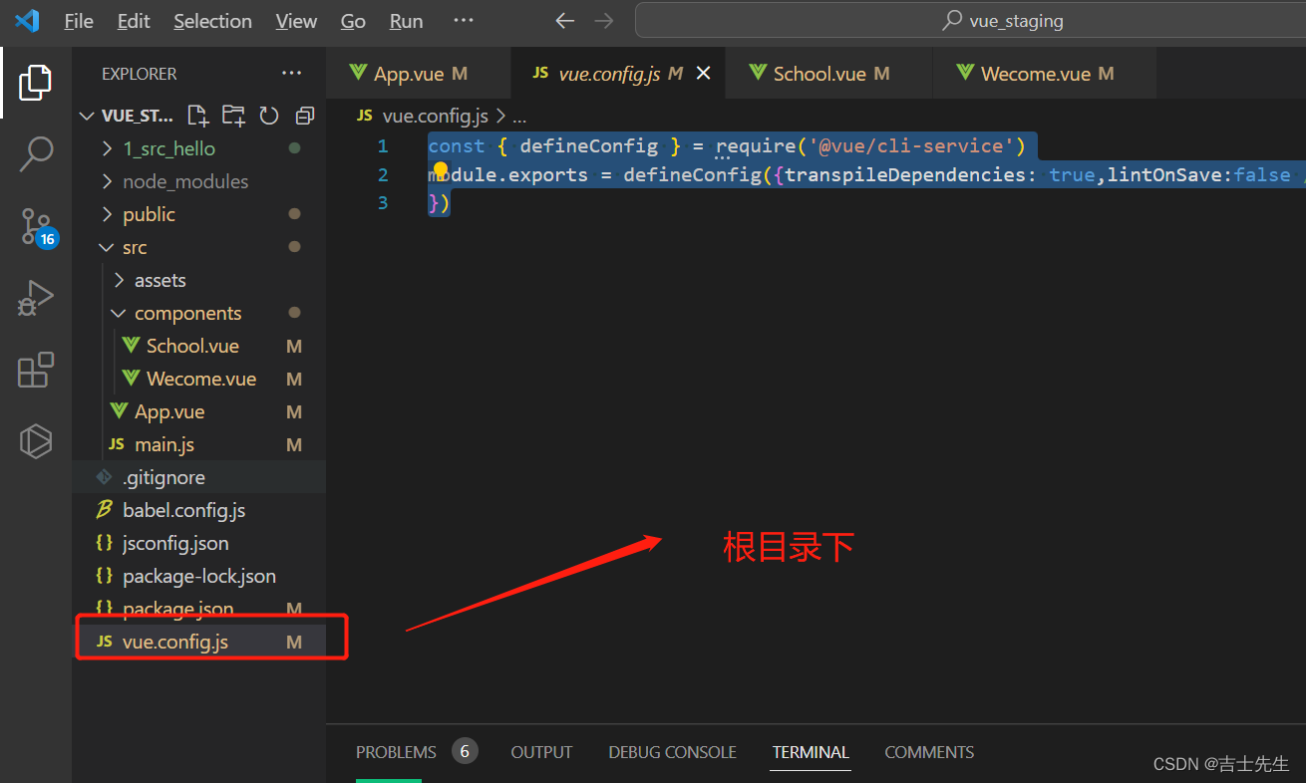Viewport: 1306px width, 783px height.
Task: Open the Run menu
Action: [x=406, y=21]
